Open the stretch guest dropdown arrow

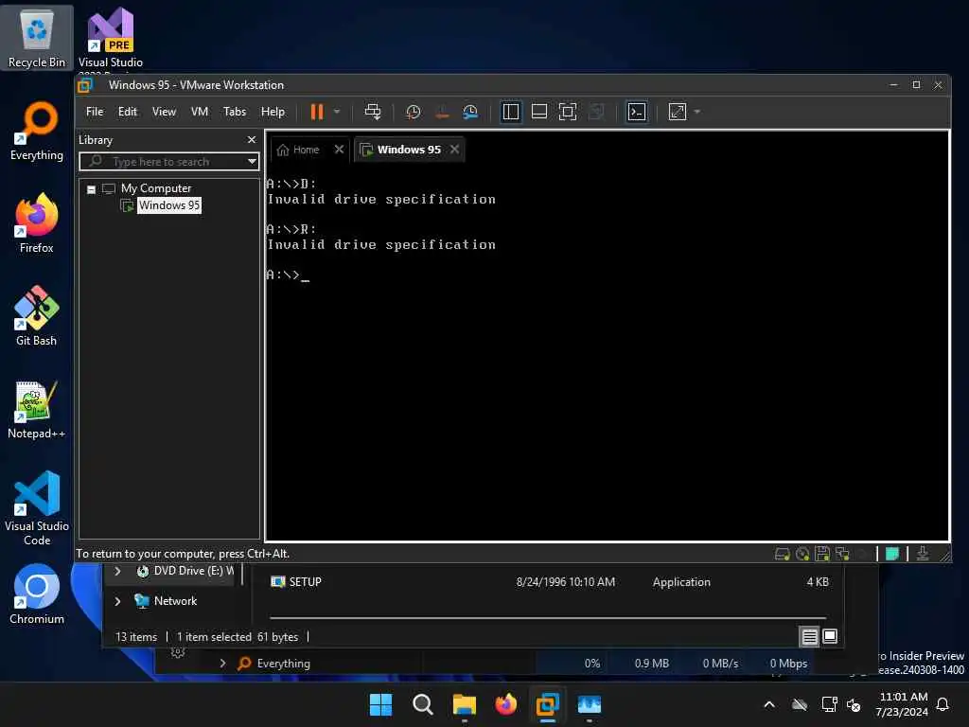coord(697,112)
